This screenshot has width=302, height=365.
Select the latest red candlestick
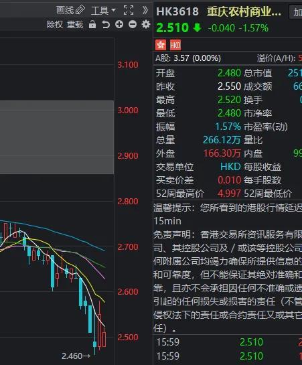click(x=104, y=338)
